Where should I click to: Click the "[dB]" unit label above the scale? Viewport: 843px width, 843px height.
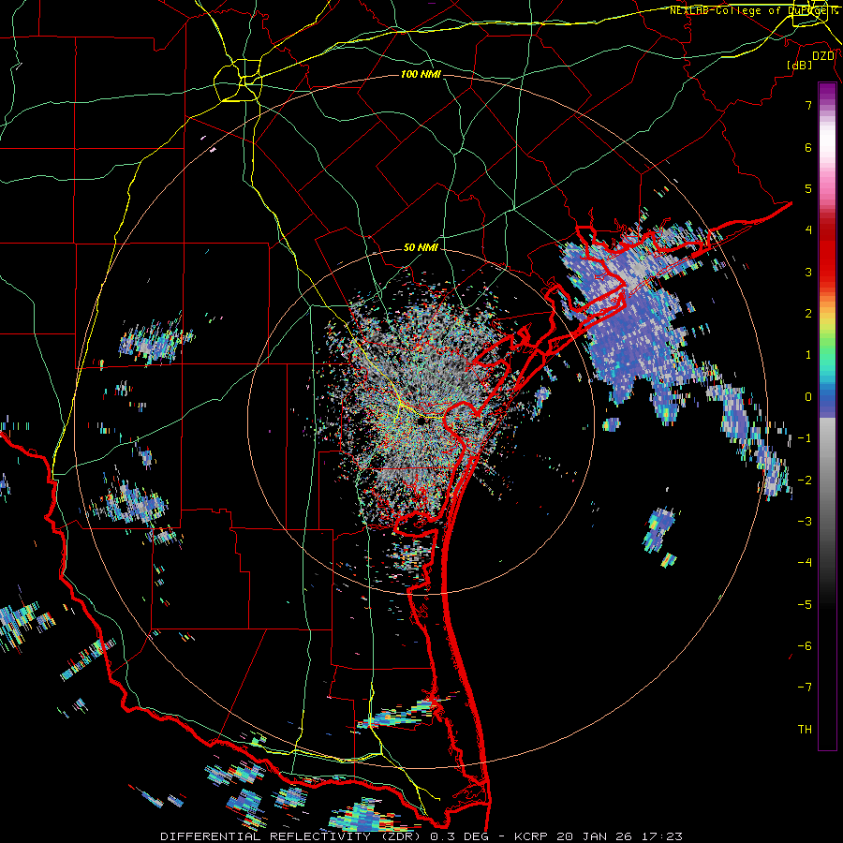800,65
